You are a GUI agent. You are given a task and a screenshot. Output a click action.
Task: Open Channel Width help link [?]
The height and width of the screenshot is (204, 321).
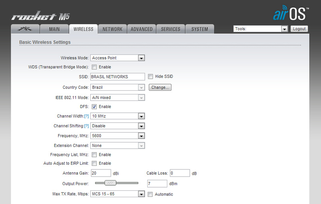[x=86, y=116]
